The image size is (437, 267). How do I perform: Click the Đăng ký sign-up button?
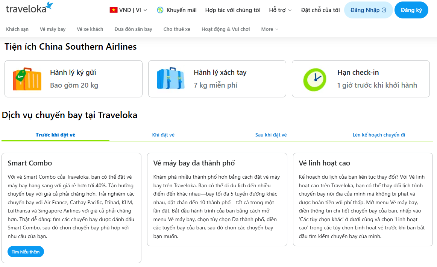411,10
